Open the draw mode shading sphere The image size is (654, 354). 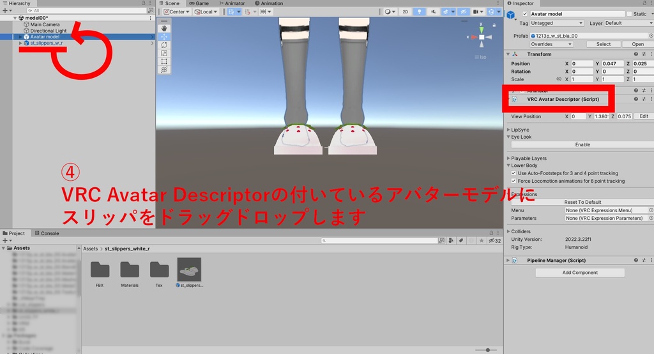click(388, 12)
